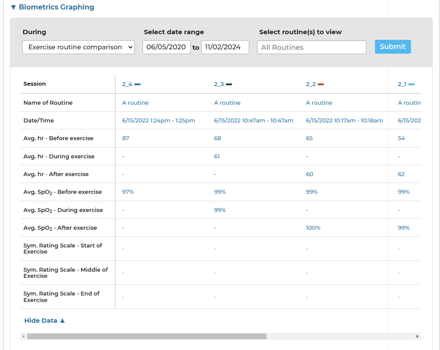This screenshot has height=350, width=440.
Task: Click the 100% SpO2 value for 2_2
Action: pyautogui.click(x=313, y=228)
